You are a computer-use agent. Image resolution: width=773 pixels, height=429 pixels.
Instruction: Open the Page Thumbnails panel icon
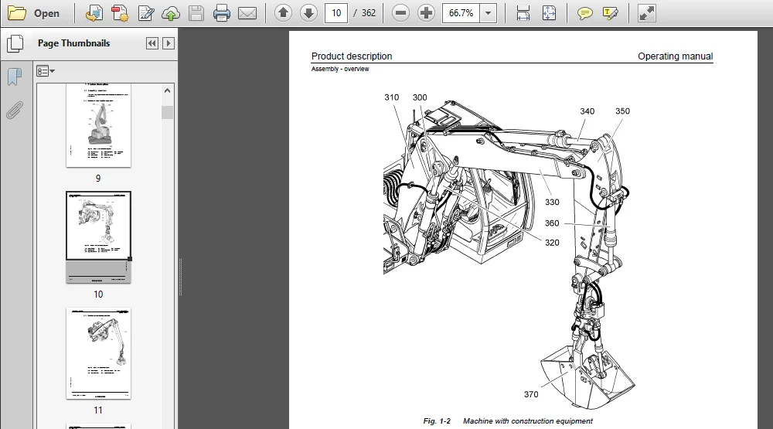tap(15, 43)
